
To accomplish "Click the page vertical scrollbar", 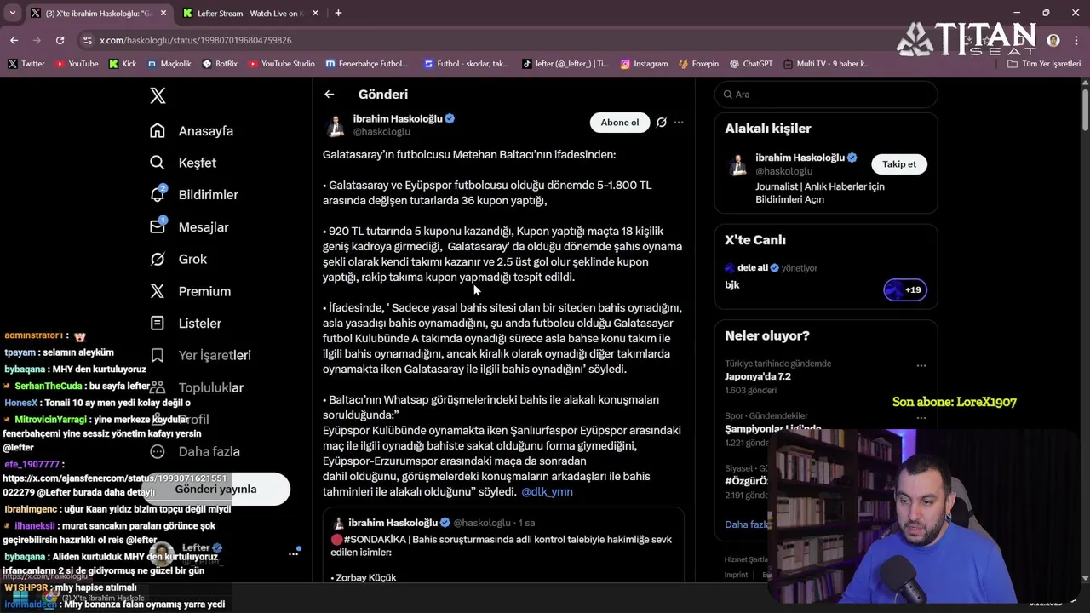I will tap(1085, 109).
